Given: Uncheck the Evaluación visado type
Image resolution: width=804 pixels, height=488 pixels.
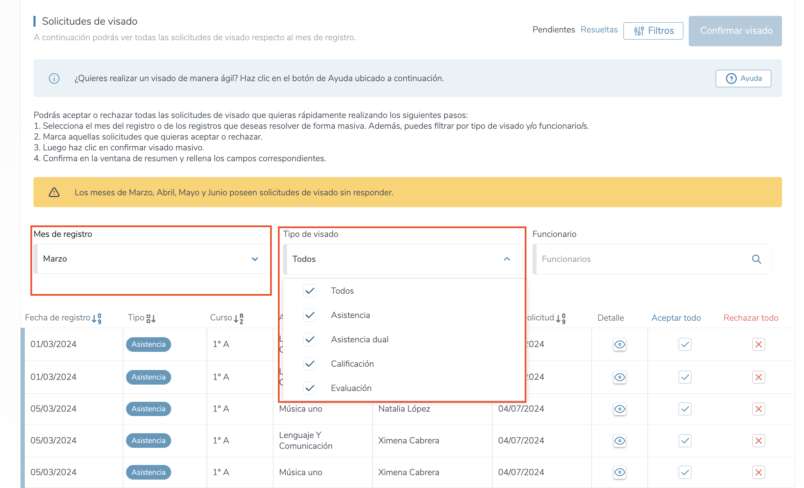Looking at the screenshot, I should click(x=310, y=388).
